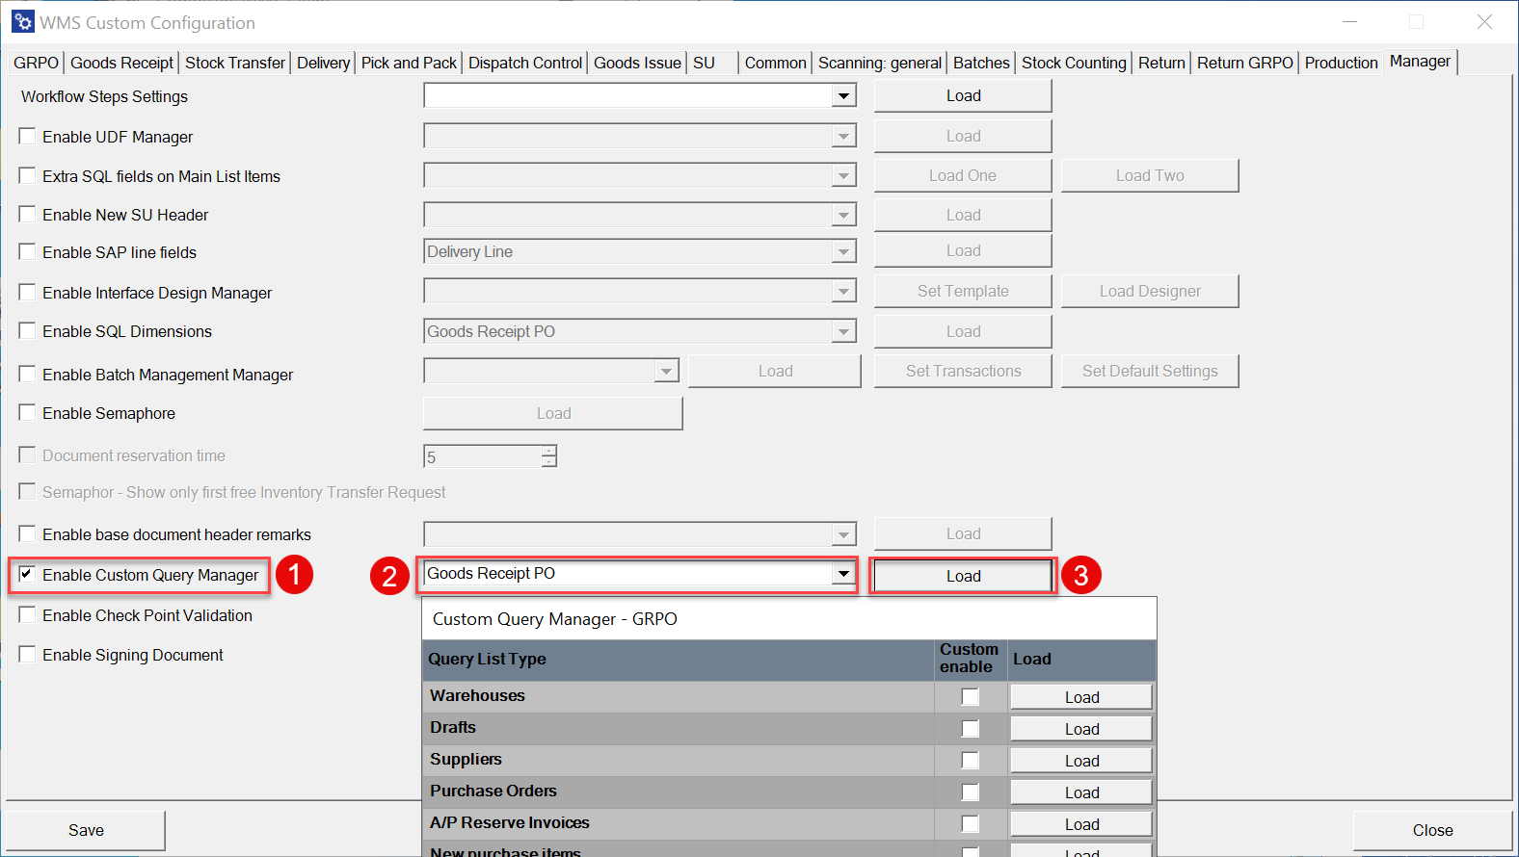Image resolution: width=1519 pixels, height=857 pixels.
Task: Enable custom query for Purchase Orders
Action: click(x=971, y=792)
